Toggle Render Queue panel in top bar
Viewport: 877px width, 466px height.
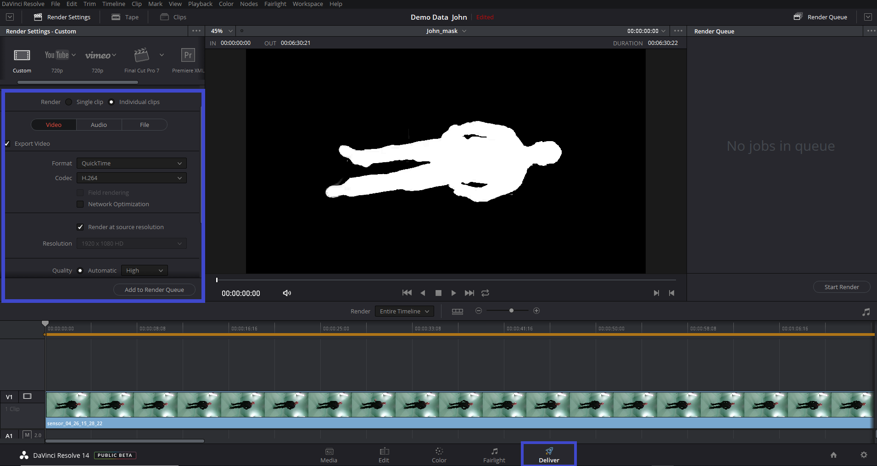tap(821, 17)
